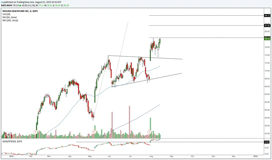Click the black 0.03 ratio label

267,142
